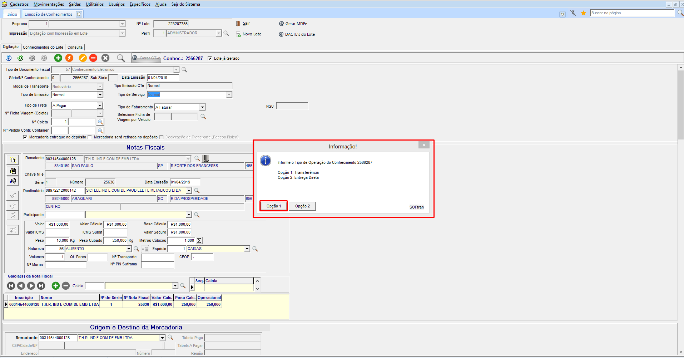Expand the Gaiola selection dropdown
The width and height of the screenshot is (684, 358).
pyautogui.click(x=175, y=286)
